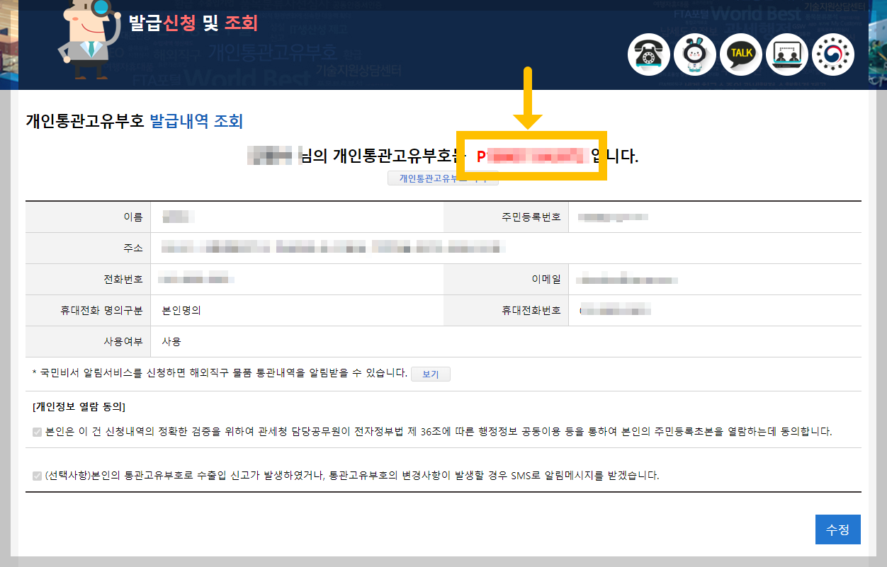Click the 사용 value in 사용여부 row
This screenshot has height=567, width=887.
171,341
